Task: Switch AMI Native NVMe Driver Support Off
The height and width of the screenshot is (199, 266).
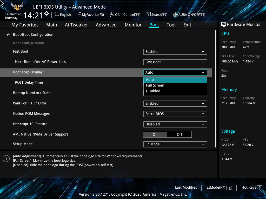Action: click(x=179, y=134)
